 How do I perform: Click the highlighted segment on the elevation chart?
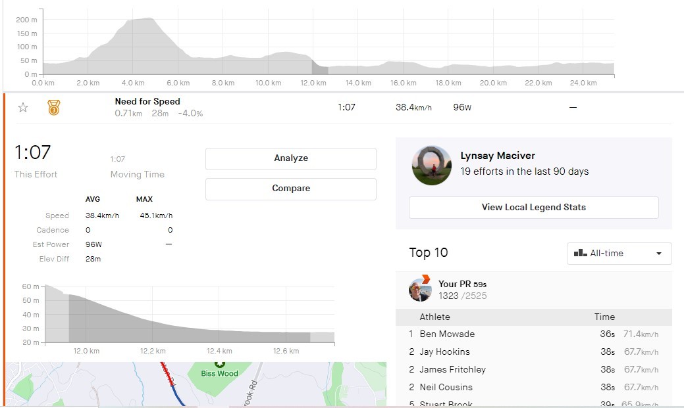pyautogui.click(x=319, y=67)
